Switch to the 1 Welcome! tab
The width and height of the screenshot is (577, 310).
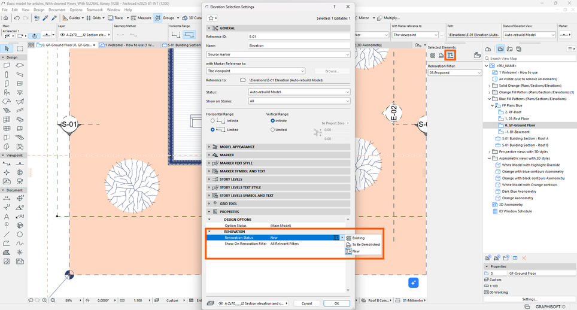(x=129, y=45)
